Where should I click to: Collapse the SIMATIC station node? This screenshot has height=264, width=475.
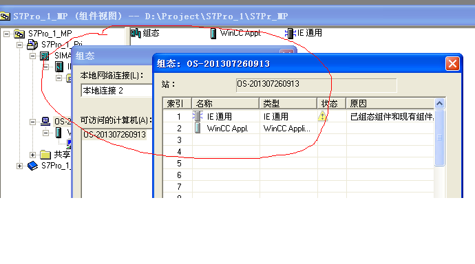click(x=32, y=56)
